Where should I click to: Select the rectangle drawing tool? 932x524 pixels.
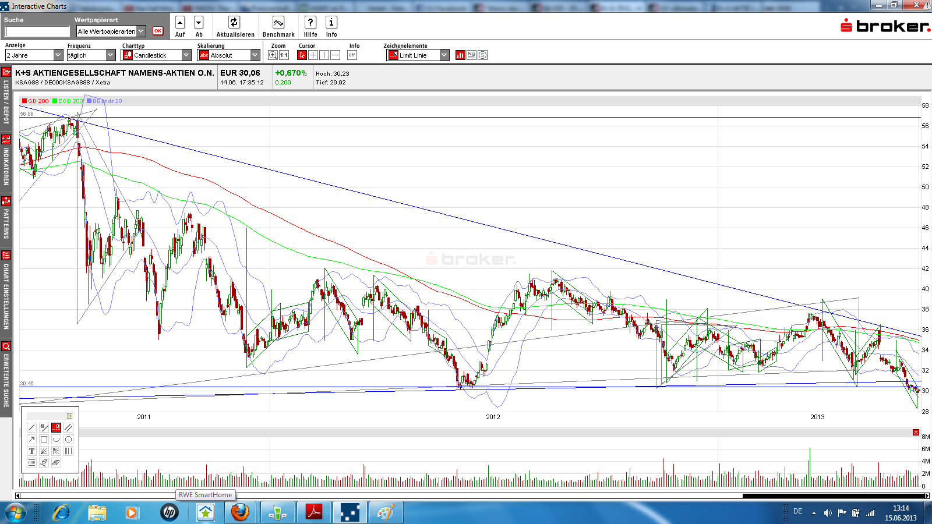(x=44, y=439)
